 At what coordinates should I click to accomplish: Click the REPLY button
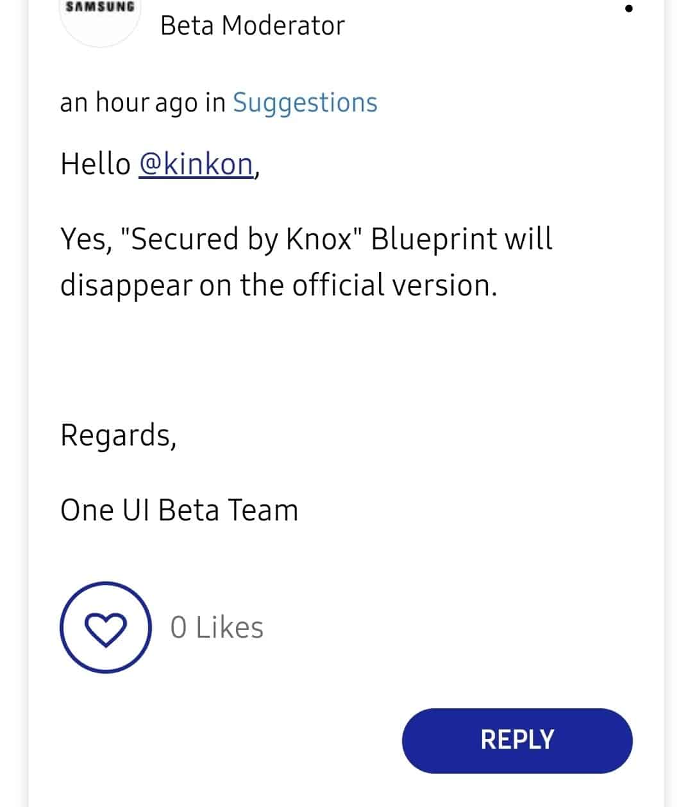point(517,740)
